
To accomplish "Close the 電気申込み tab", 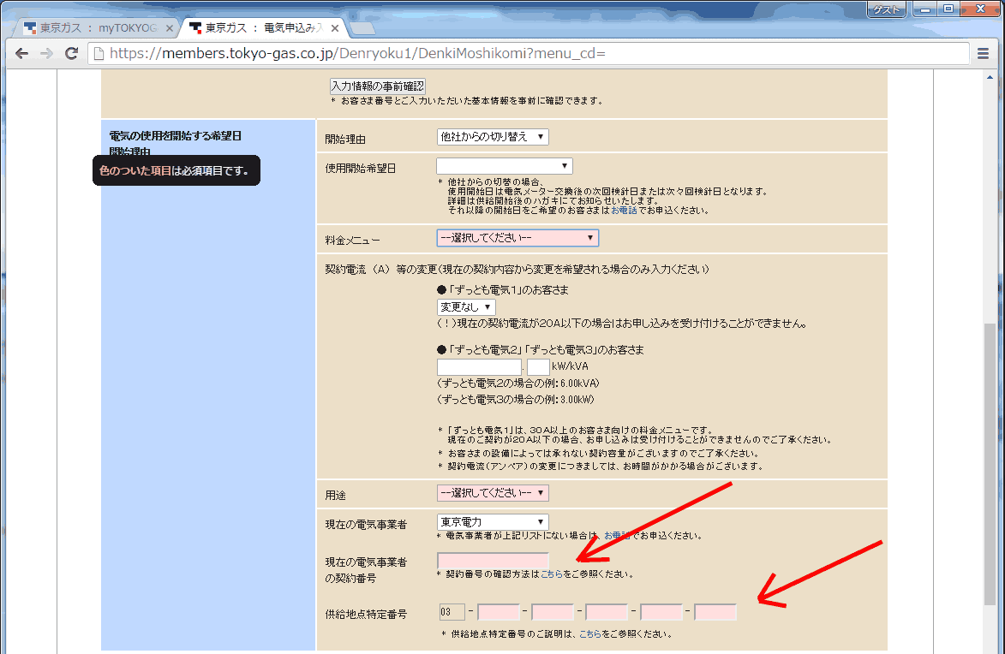I will click(x=335, y=28).
